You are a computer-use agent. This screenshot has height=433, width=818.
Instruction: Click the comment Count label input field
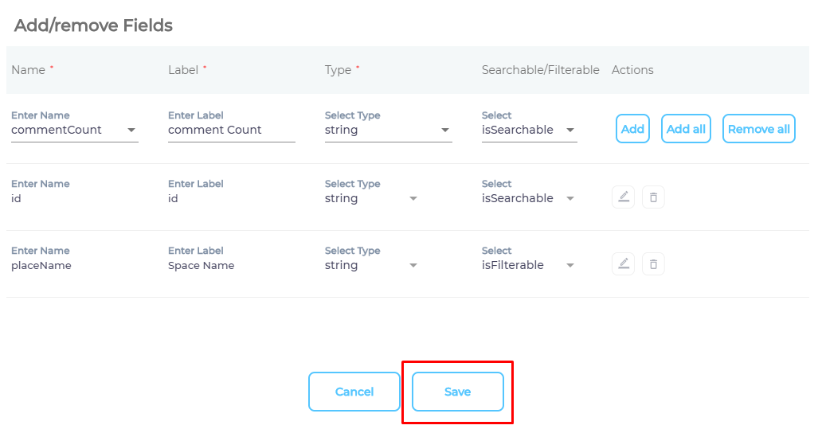point(231,131)
